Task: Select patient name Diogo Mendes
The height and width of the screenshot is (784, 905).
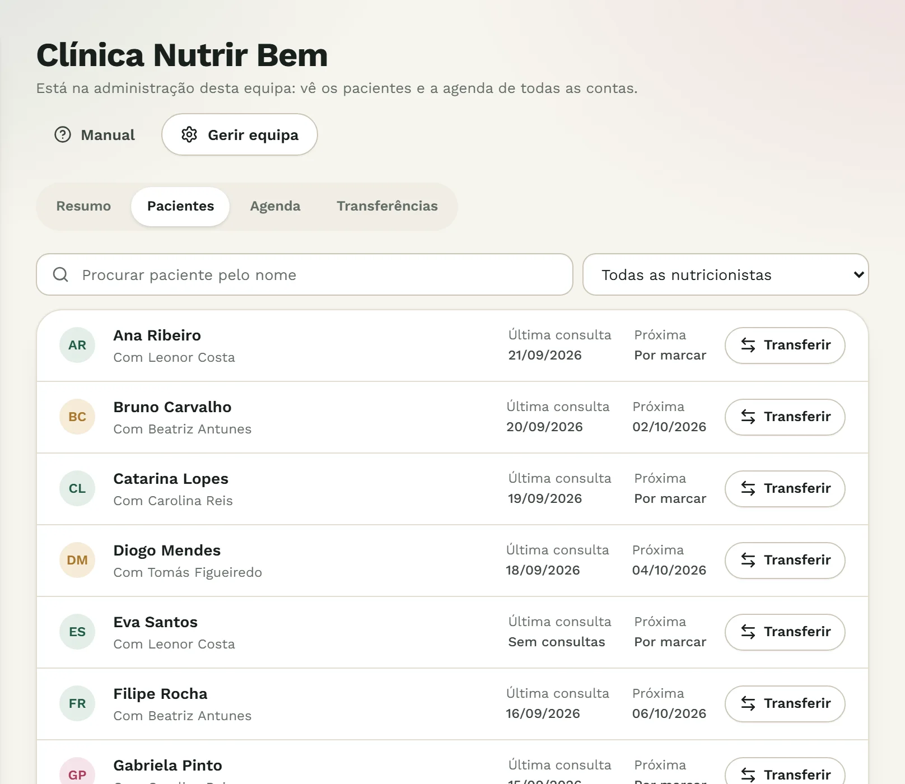Action: (x=167, y=550)
